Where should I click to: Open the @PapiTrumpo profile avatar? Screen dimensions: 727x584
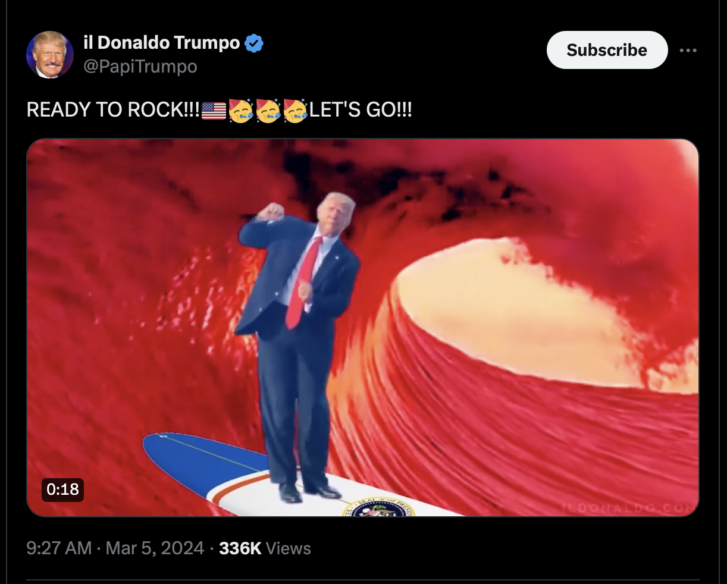[x=50, y=55]
